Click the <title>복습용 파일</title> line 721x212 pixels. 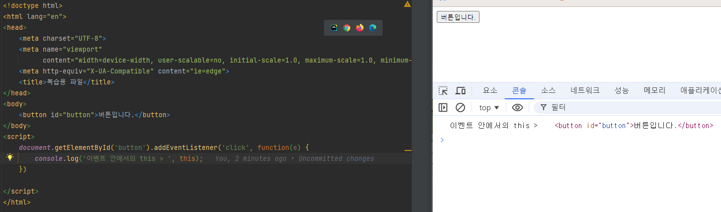click(x=67, y=82)
